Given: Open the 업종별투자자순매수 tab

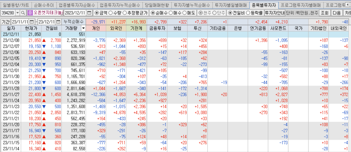Looking at the screenshot, I should pyautogui.click(x=77, y=5).
